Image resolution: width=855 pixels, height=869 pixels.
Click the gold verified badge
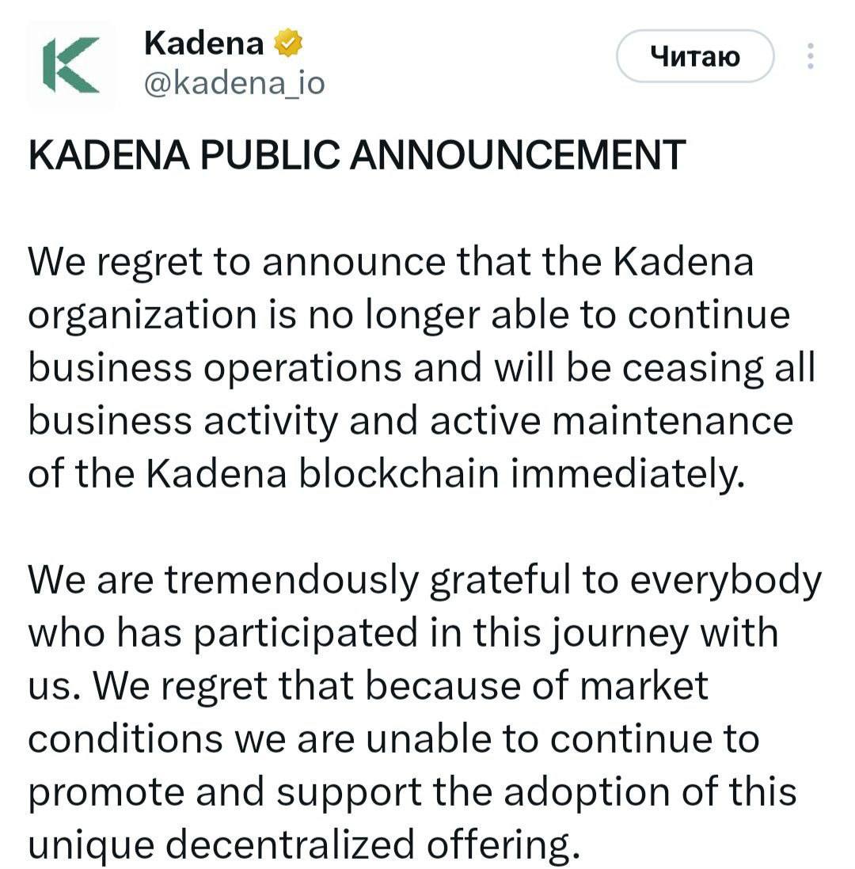point(287,44)
